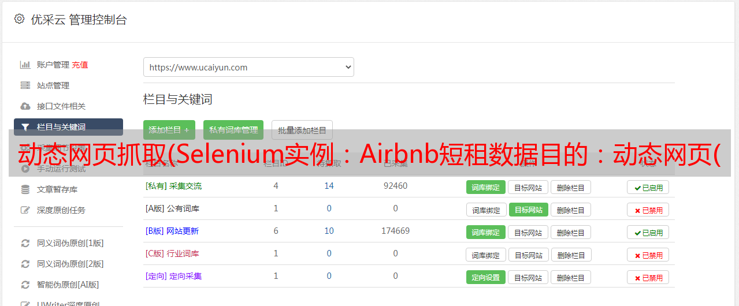This screenshot has width=739, height=306.
Task: Open the [定向] 定向采集 column link
Action: point(173,276)
